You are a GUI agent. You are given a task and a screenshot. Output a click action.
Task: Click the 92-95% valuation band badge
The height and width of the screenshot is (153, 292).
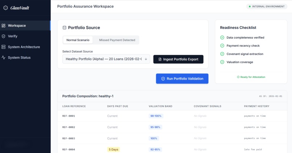155,149
